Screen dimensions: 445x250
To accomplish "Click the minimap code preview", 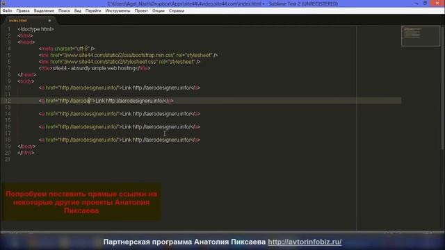I will (421, 35).
